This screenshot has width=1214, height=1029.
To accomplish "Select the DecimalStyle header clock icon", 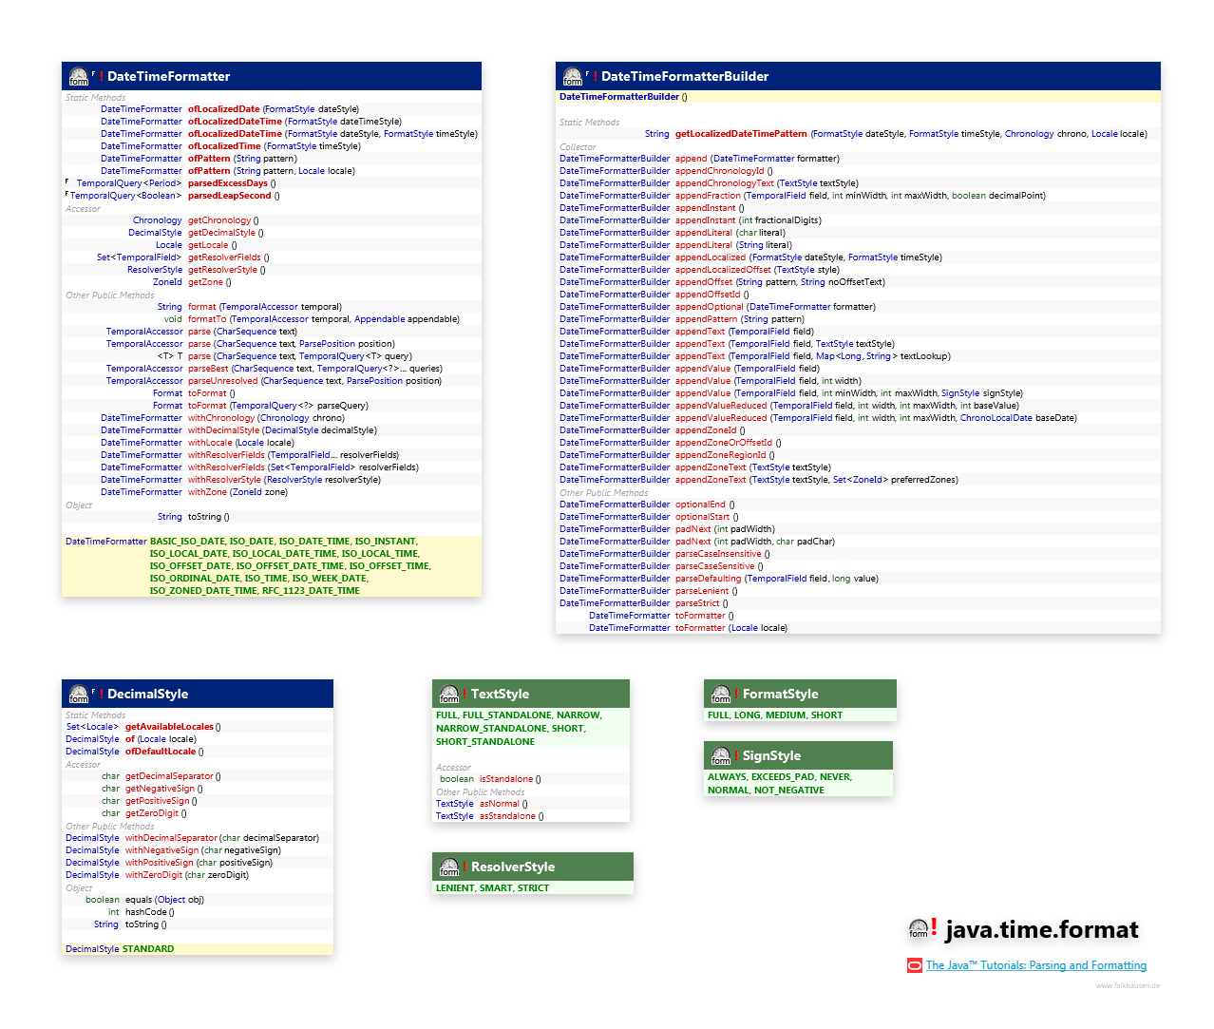I will 77,694.
